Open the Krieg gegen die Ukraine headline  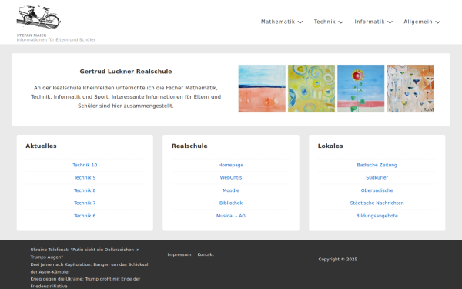tap(85, 283)
